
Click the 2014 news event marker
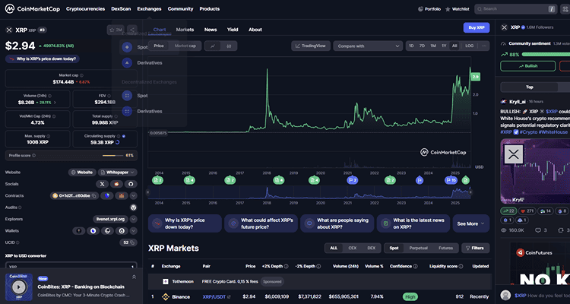(x=158, y=180)
